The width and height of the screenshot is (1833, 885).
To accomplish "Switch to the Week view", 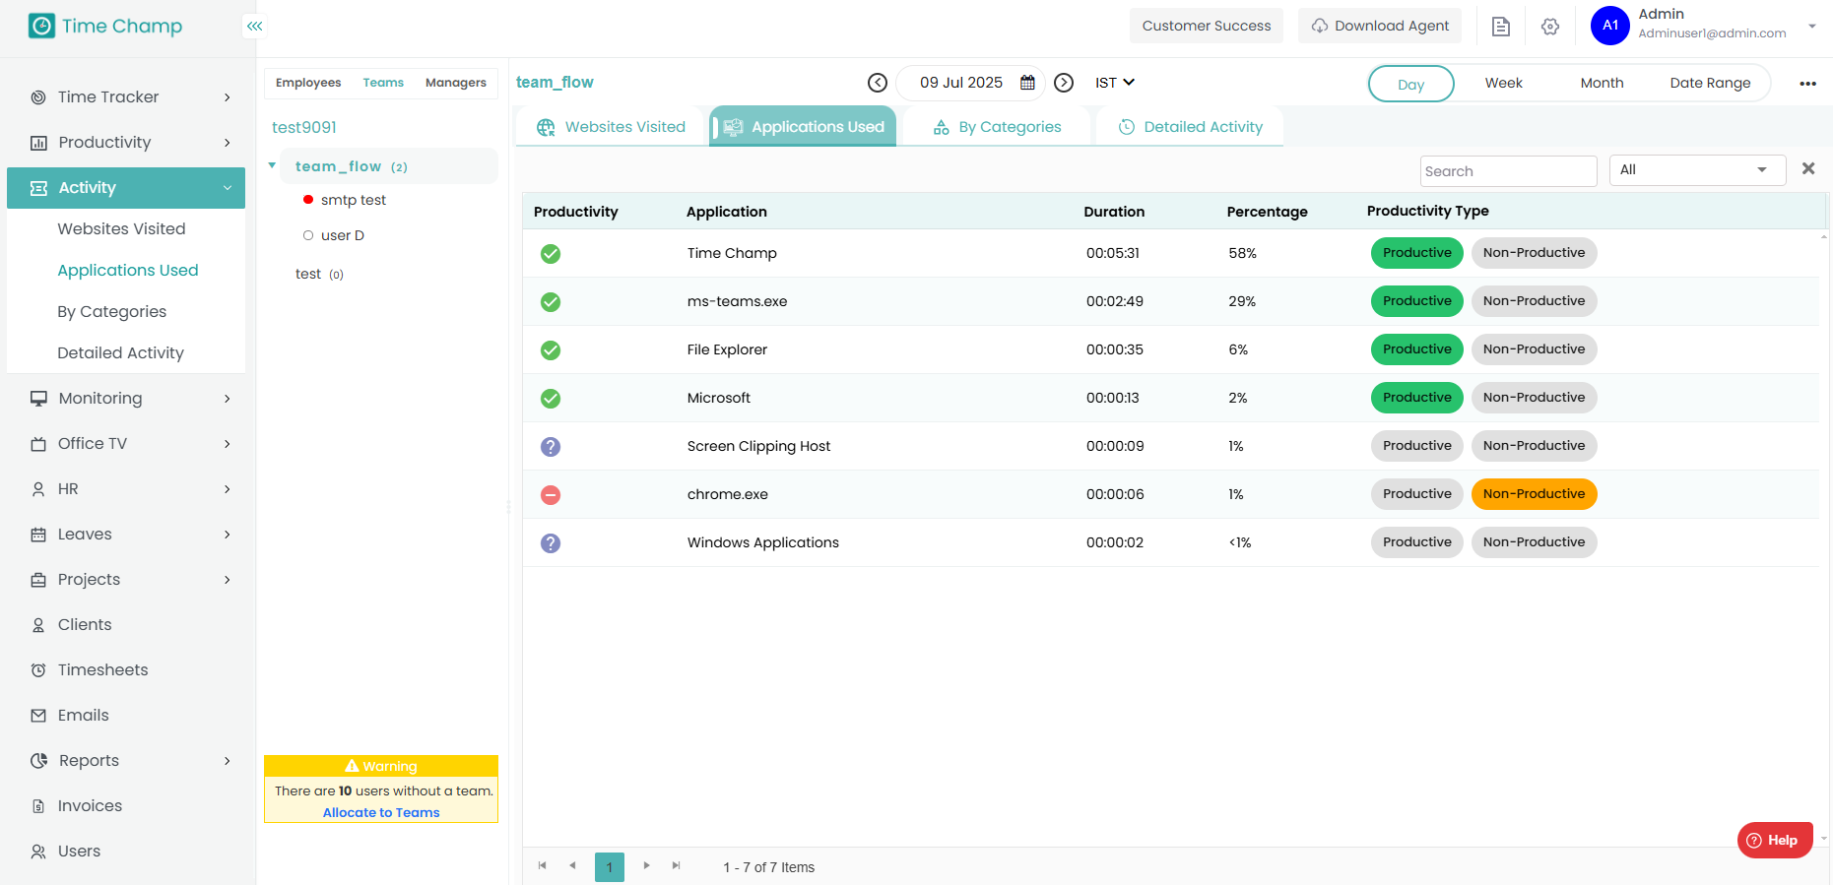I will point(1503,83).
